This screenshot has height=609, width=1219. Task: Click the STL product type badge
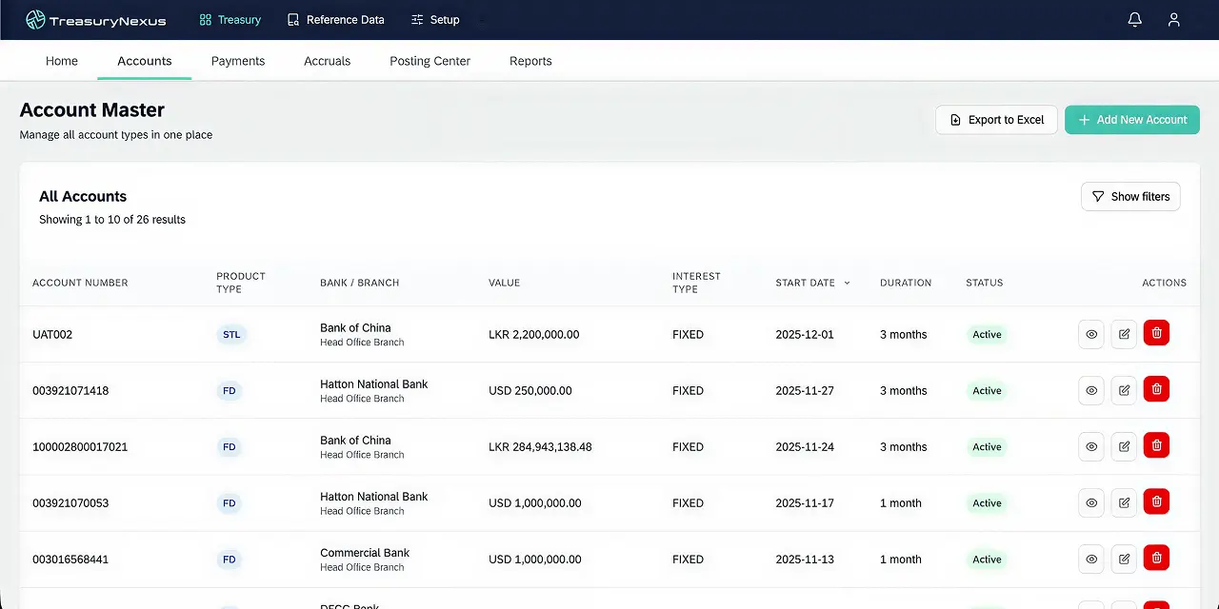click(231, 334)
